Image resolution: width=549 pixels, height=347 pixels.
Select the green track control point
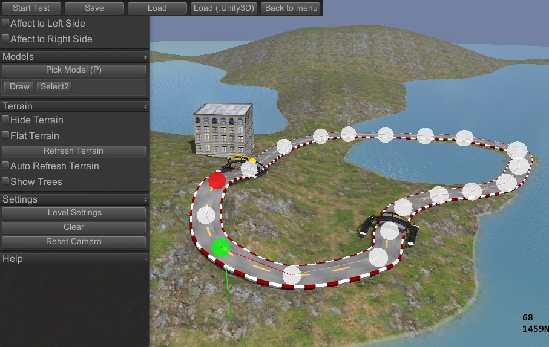click(x=221, y=248)
